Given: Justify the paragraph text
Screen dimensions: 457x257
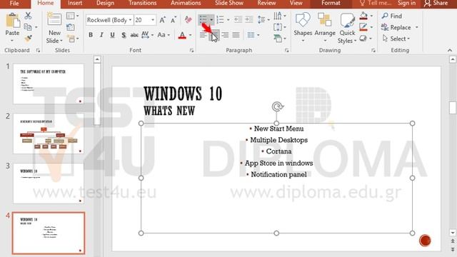Looking at the screenshot, I should tap(236, 35).
